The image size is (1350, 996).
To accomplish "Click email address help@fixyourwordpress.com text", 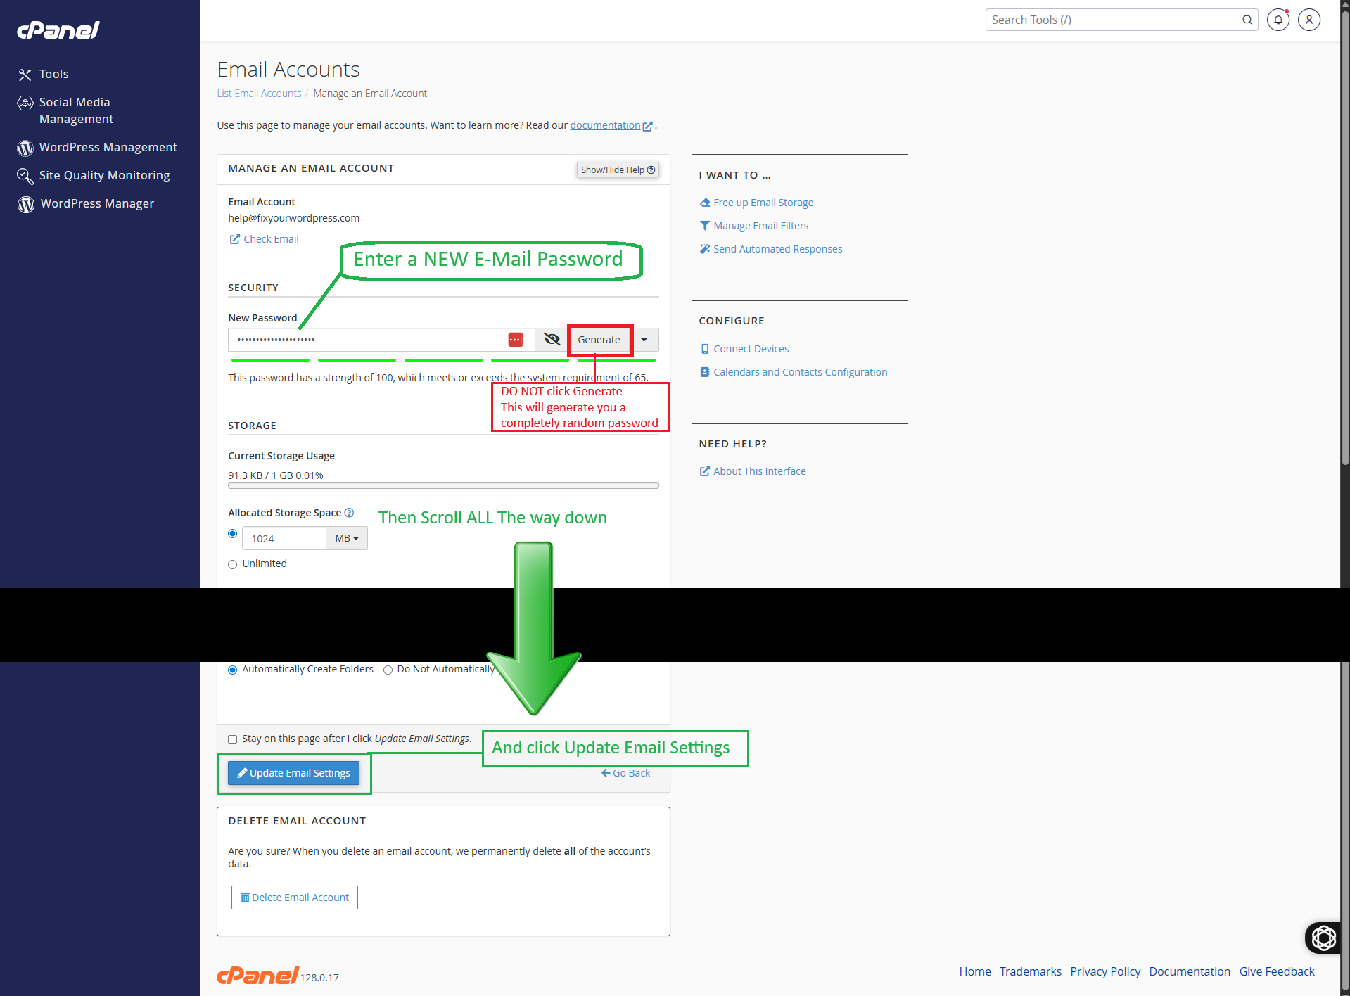I will (x=293, y=218).
